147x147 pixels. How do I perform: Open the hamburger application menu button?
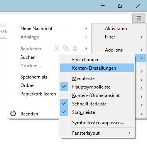coord(139,18)
